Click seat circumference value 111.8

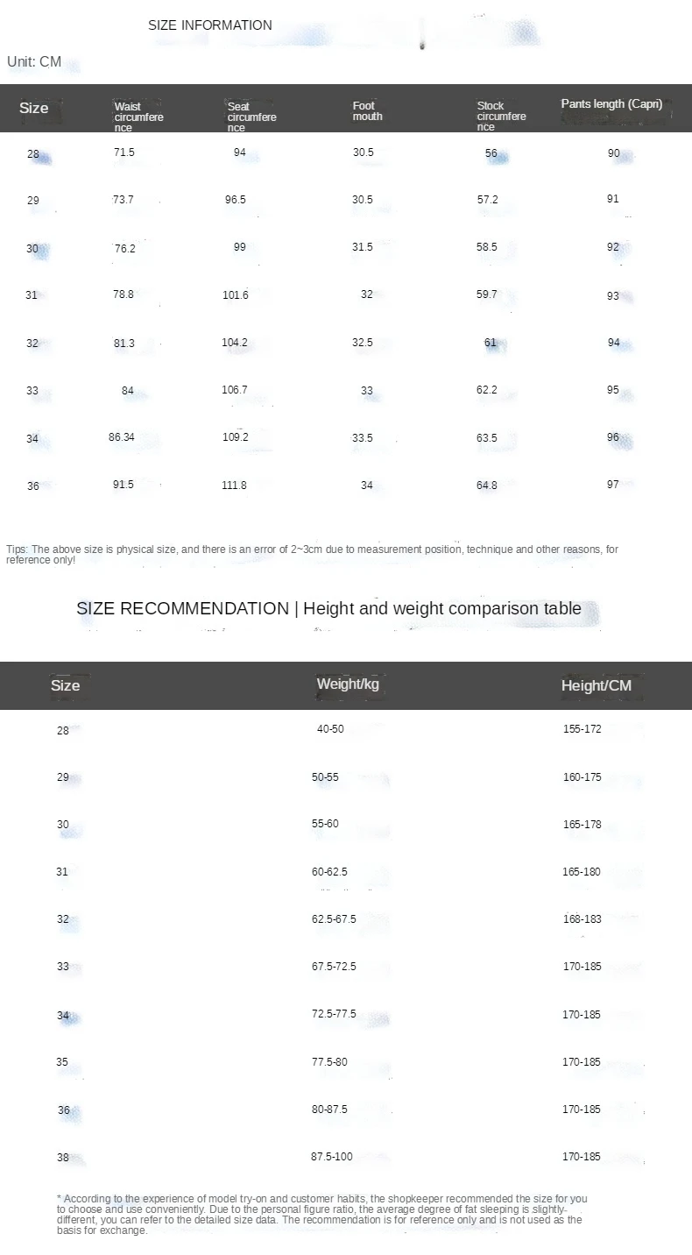[x=235, y=486]
